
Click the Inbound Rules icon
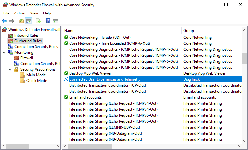10,35
